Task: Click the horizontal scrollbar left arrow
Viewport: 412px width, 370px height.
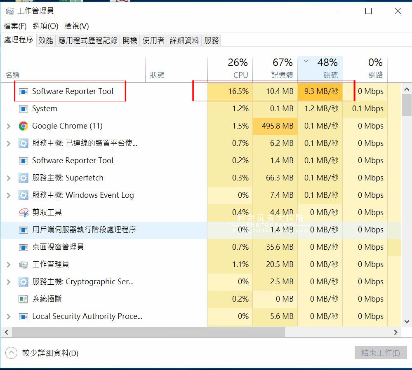Action: coord(6,333)
